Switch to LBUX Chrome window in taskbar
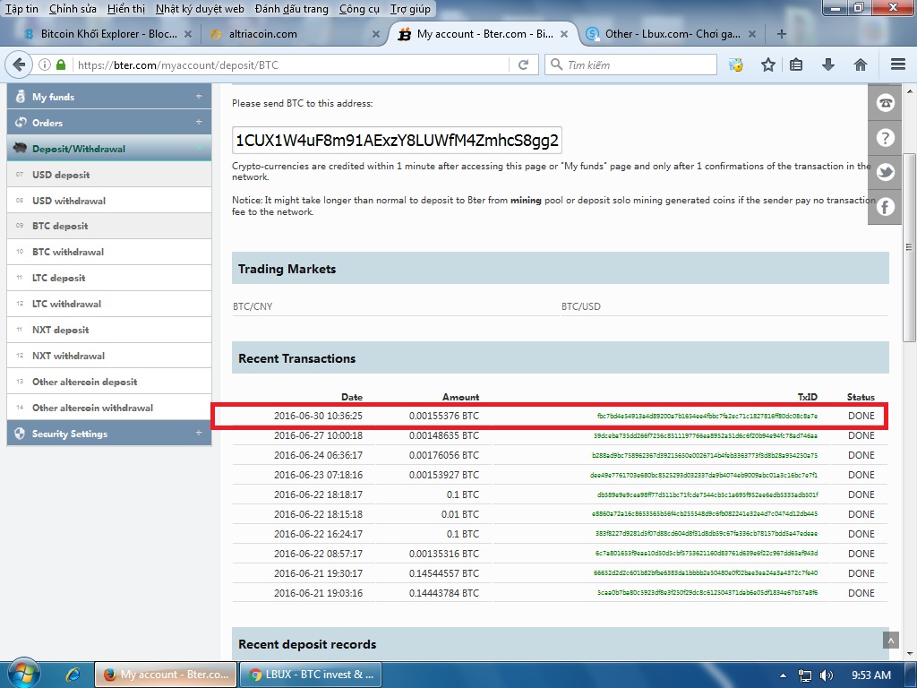Viewport: 917px width, 688px height. (311, 675)
